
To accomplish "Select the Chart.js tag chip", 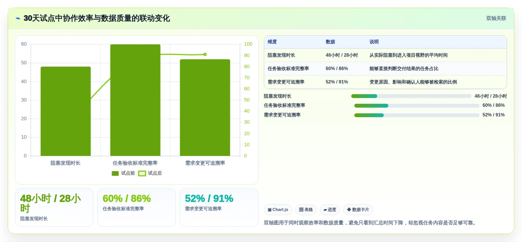I will point(278,209).
